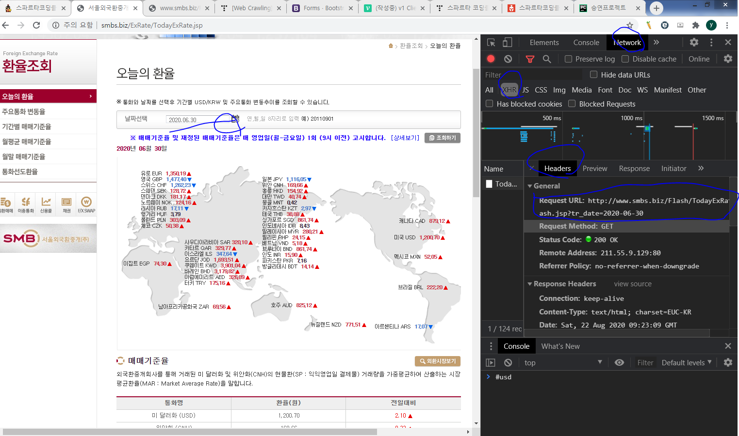Open the Default levels dropdown
The height and width of the screenshot is (436, 739).
pos(687,362)
